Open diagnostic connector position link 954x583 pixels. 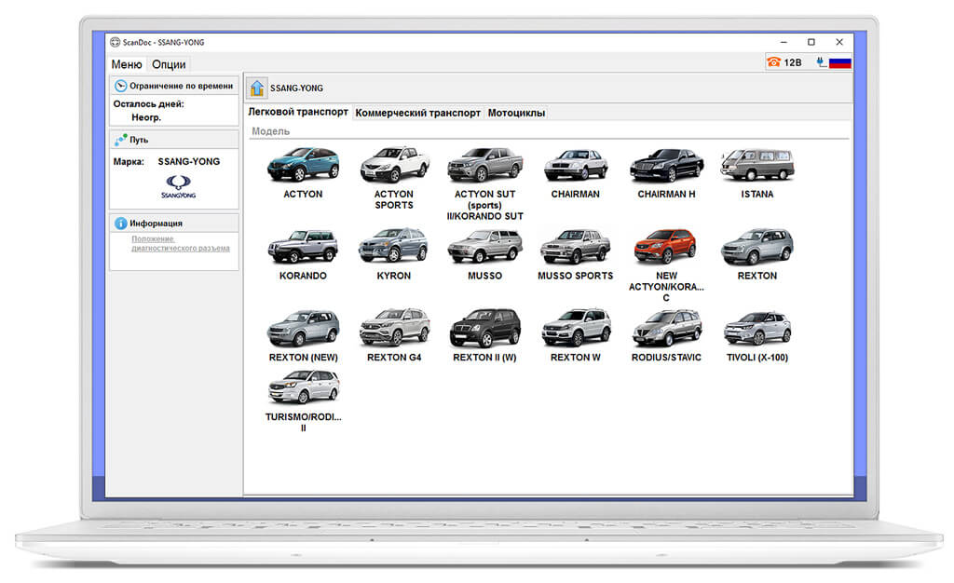coord(181,243)
